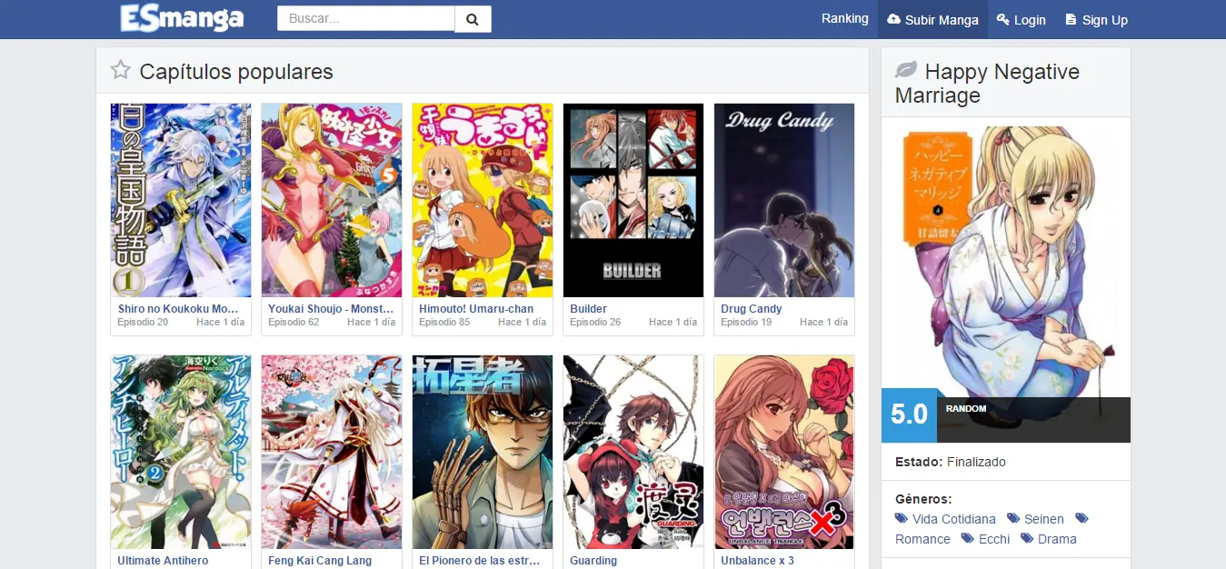The width and height of the screenshot is (1226, 569).
Task: Select the Ecchi genre tag
Action: coord(994,539)
